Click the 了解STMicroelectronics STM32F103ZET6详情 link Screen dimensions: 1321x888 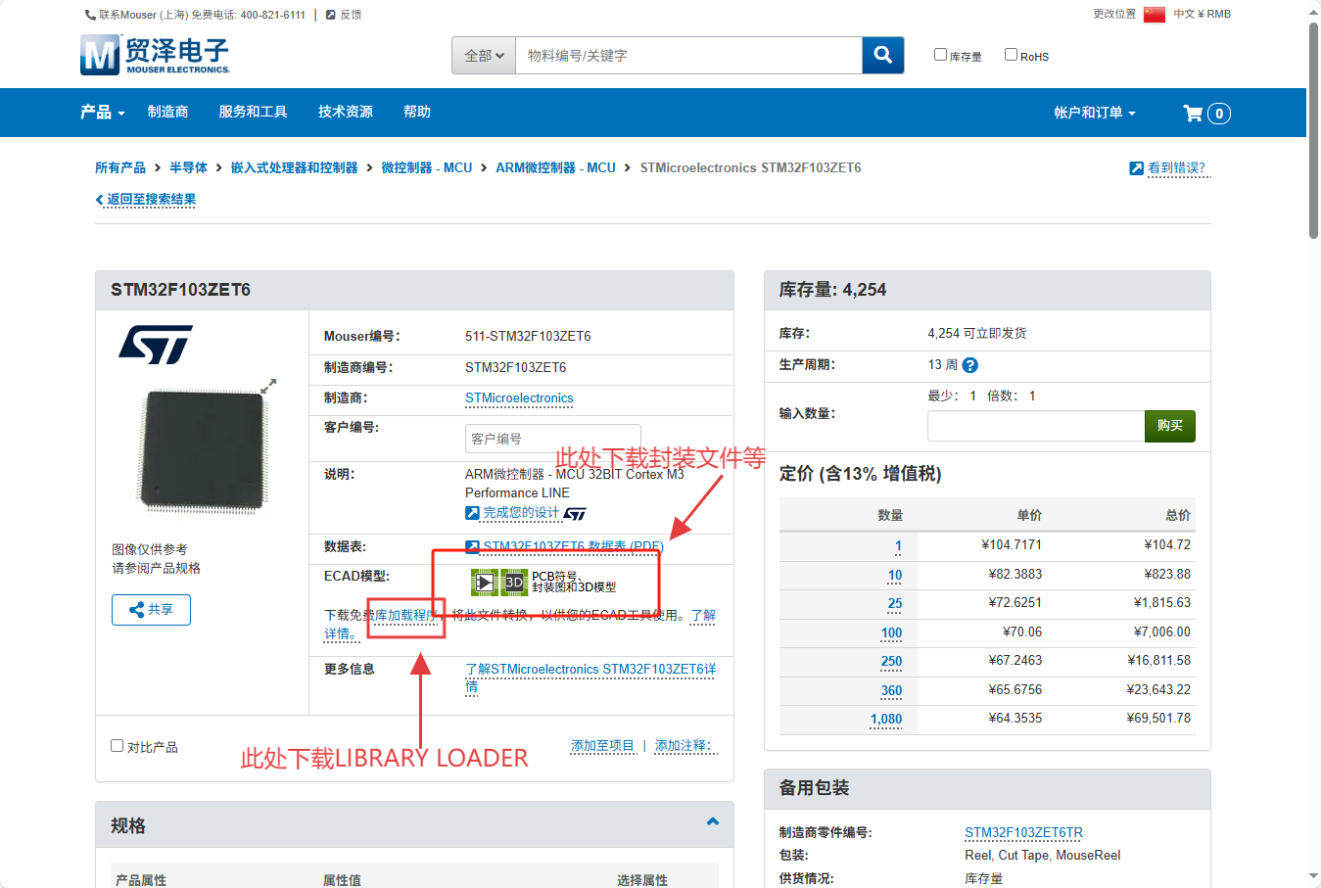(590, 678)
